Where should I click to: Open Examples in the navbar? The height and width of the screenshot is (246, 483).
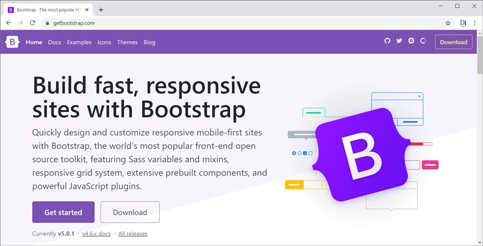(79, 42)
